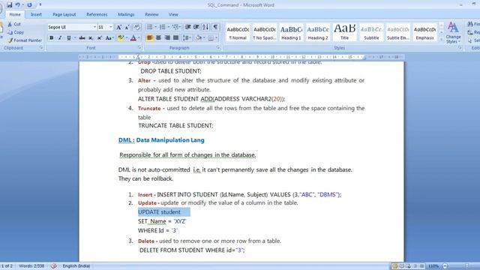
Task: Apply the red font color
Action: click(x=133, y=38)
